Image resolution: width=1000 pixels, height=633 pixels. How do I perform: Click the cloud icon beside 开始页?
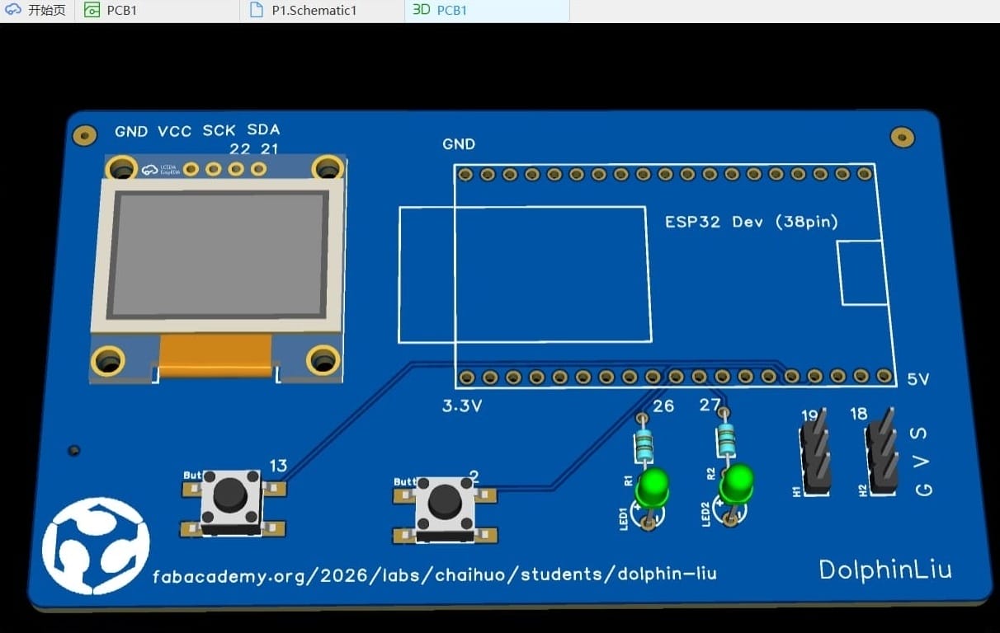[13, 10]
